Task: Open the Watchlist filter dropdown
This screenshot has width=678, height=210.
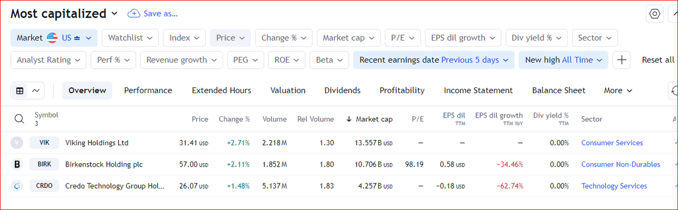Action: tap(131, 38)
